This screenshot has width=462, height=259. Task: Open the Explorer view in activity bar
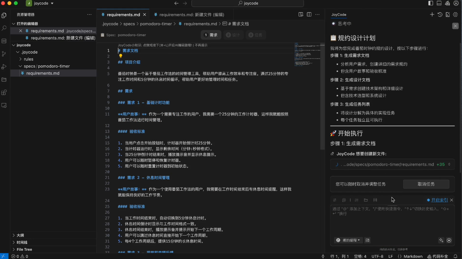coord(4,15)
